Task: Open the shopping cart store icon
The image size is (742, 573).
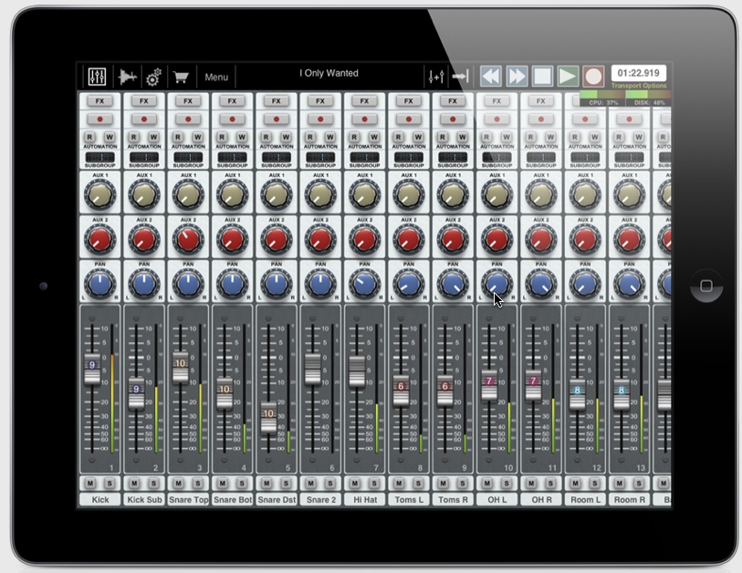Action: click(x=181, y=77)
